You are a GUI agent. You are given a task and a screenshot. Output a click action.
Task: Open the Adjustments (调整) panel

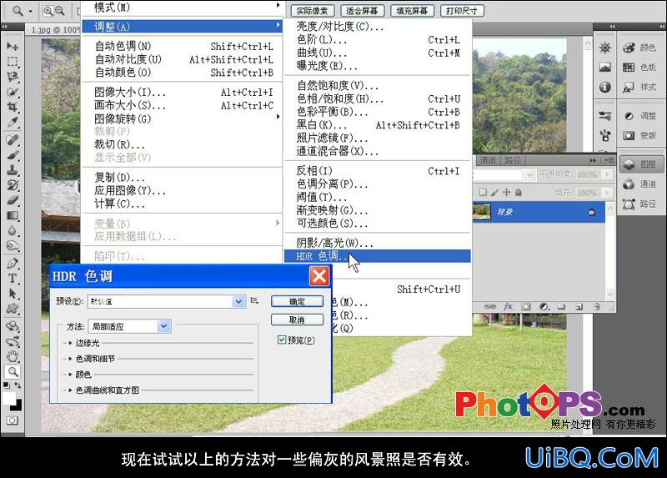(640, 116)
